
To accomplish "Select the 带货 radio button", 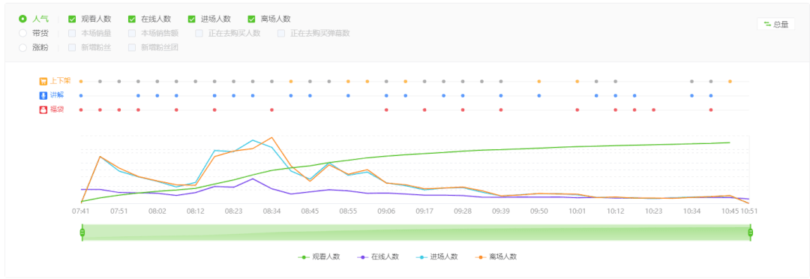I will [x=22, y=33].
